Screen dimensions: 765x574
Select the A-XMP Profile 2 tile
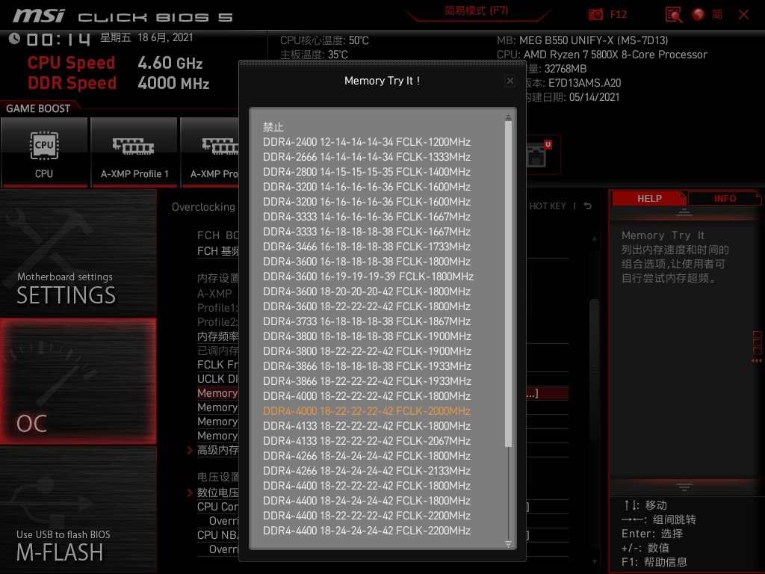click(217, 152)
